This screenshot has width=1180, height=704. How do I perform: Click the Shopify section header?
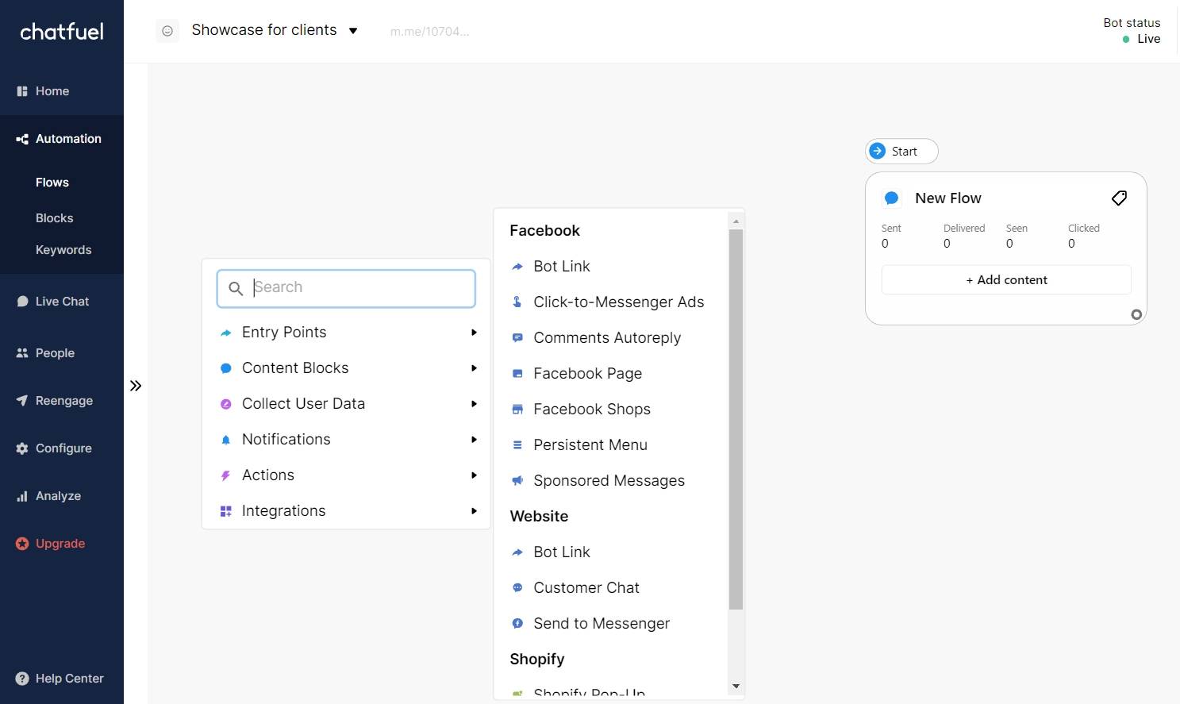(x=537, y=660)
